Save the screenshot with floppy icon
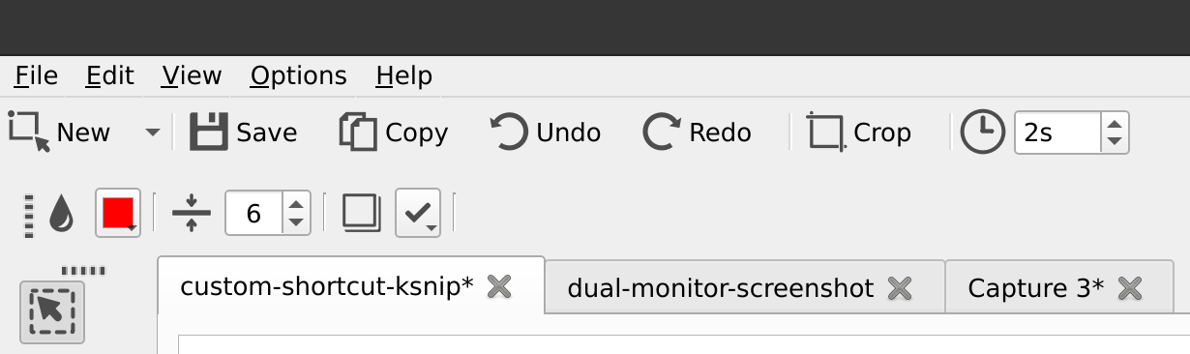The width and height of the screenshot is (1190, 354). click(207, 132)
